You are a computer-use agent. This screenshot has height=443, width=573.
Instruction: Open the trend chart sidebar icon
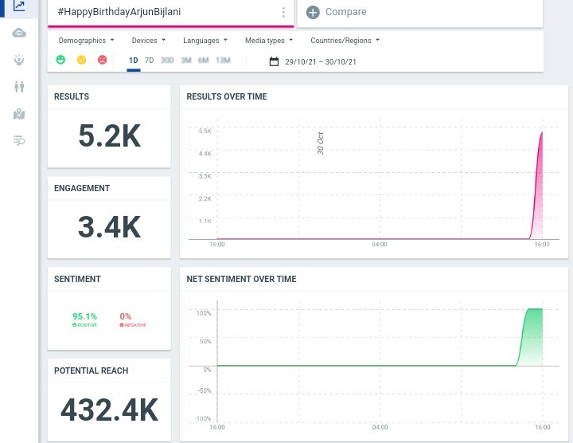[18, 6]
